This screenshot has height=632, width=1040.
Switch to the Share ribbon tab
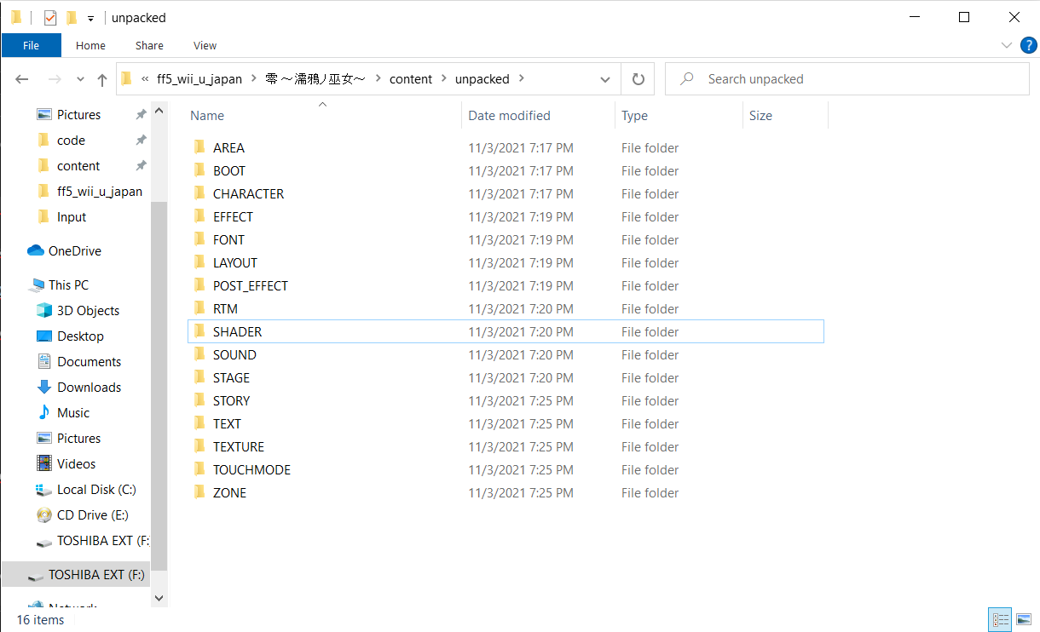tap(149, 45)
